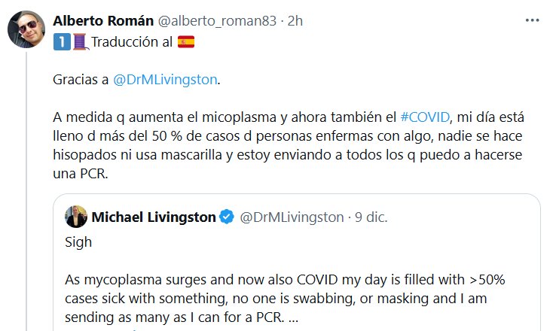Click the 2h timestamp

click(294, 22)
